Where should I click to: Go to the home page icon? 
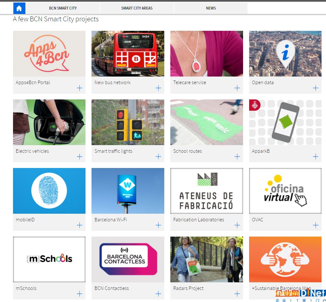(19, 8)
